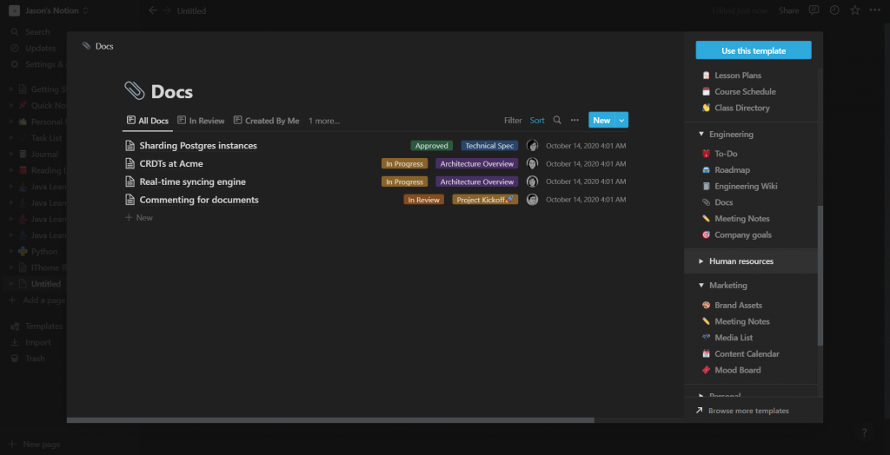
Task: Open the page history clock icon
Action: pyautogui.click(x=834, y=10)
